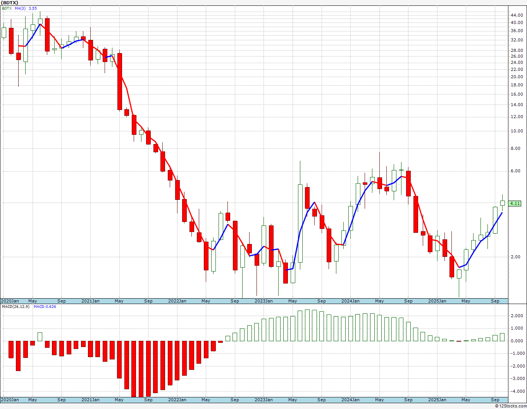Click the 44.00 price axis label
The height and width of the screenshot is (409, 527).
click(x=517, y=15)
